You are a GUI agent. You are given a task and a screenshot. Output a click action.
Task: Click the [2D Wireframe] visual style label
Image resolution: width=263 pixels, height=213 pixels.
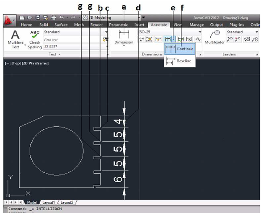35,64
